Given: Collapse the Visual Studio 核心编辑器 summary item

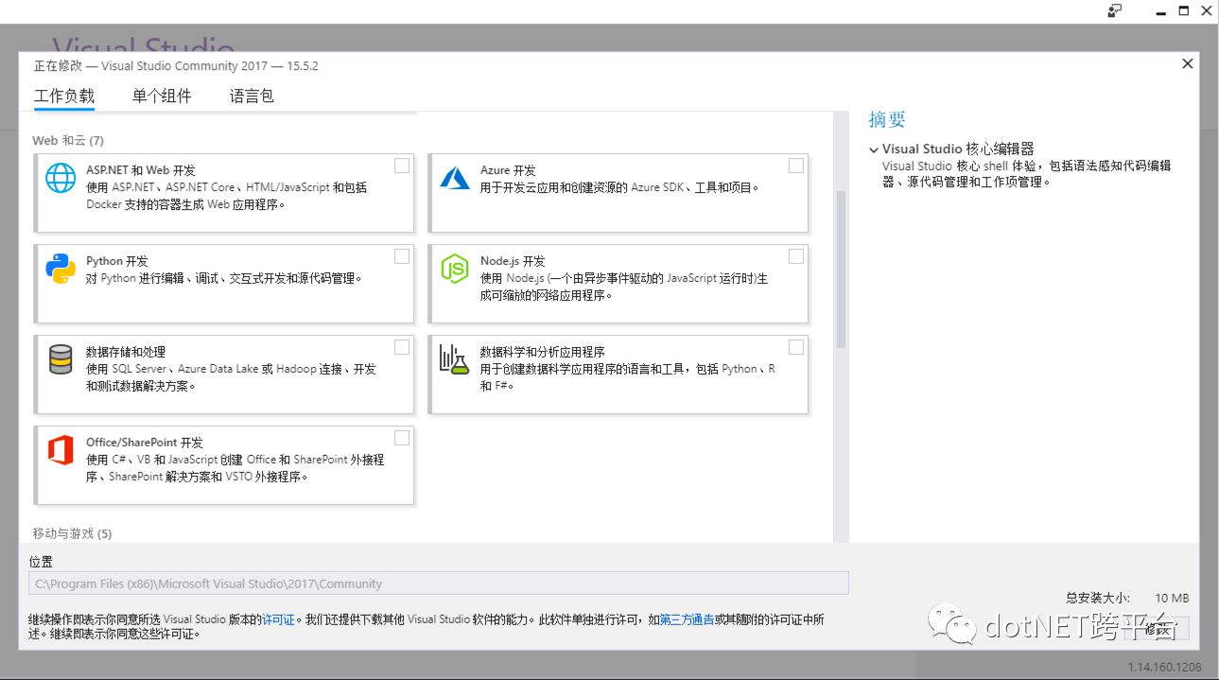Looking at the screenshot, I should (874, 149).
